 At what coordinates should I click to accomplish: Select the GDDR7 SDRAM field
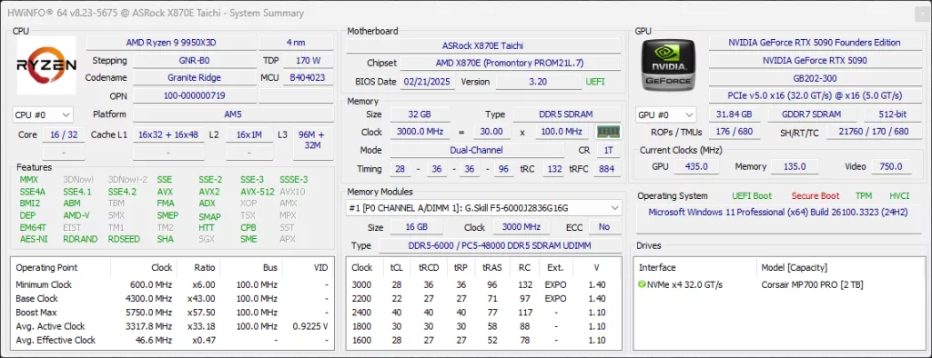812,114
